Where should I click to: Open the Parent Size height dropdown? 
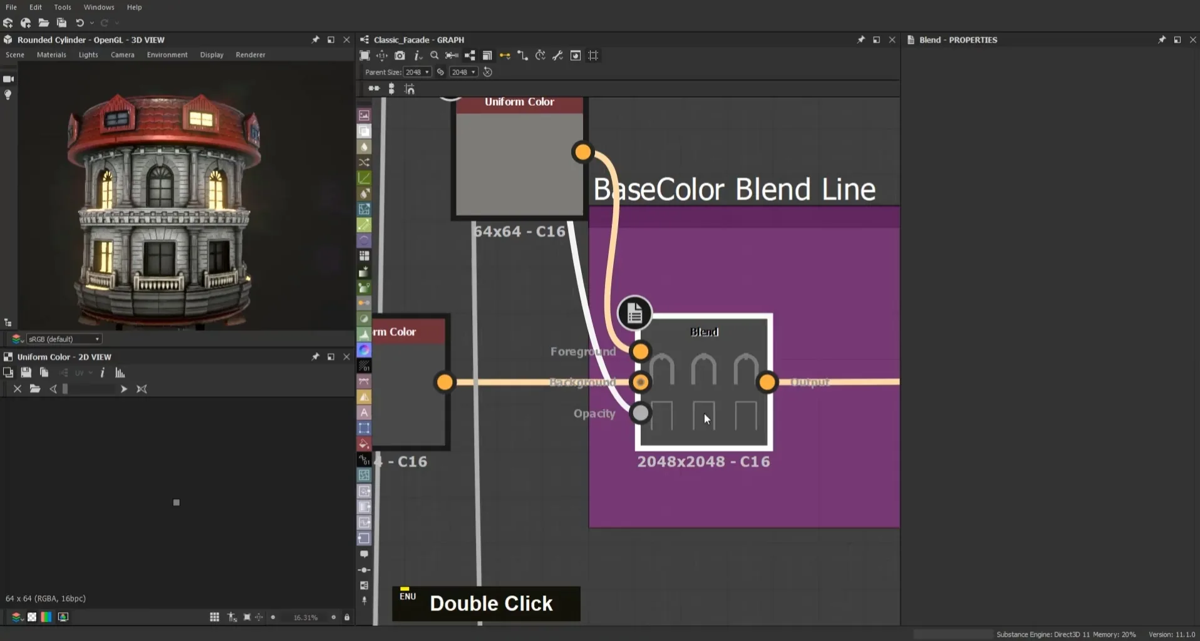463,72
